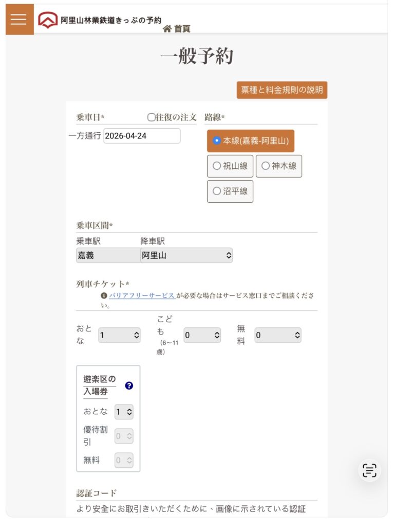Open the 遊楽区 おとな admission dropdown
Screen dimensions: 393x527
[124, 412]
